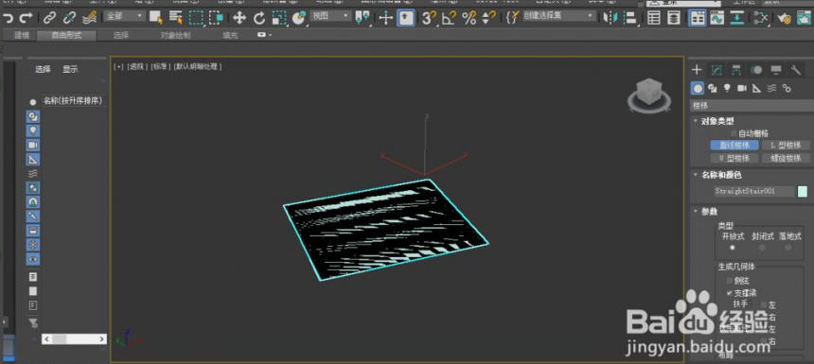Click Edit Named Selection Sets icon
This screenshot has height=364, width=814.
512,18
